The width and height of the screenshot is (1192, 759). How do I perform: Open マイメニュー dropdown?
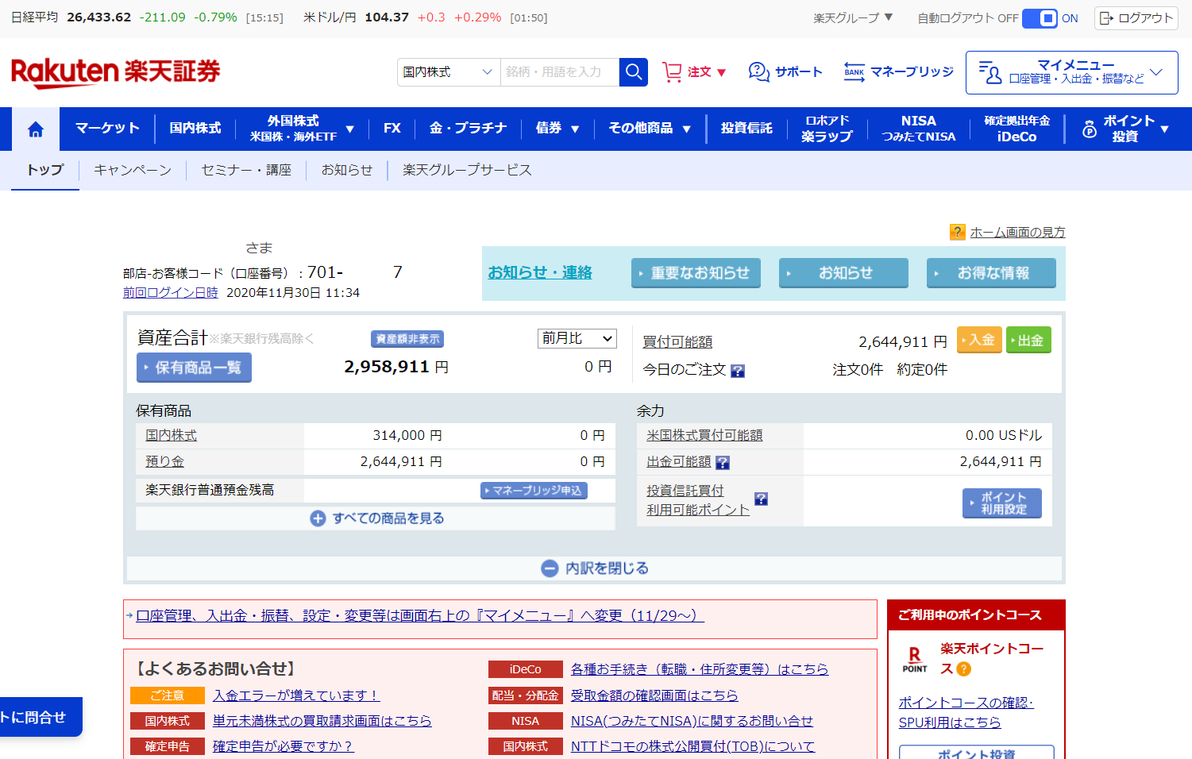[x=1071, y=73]
